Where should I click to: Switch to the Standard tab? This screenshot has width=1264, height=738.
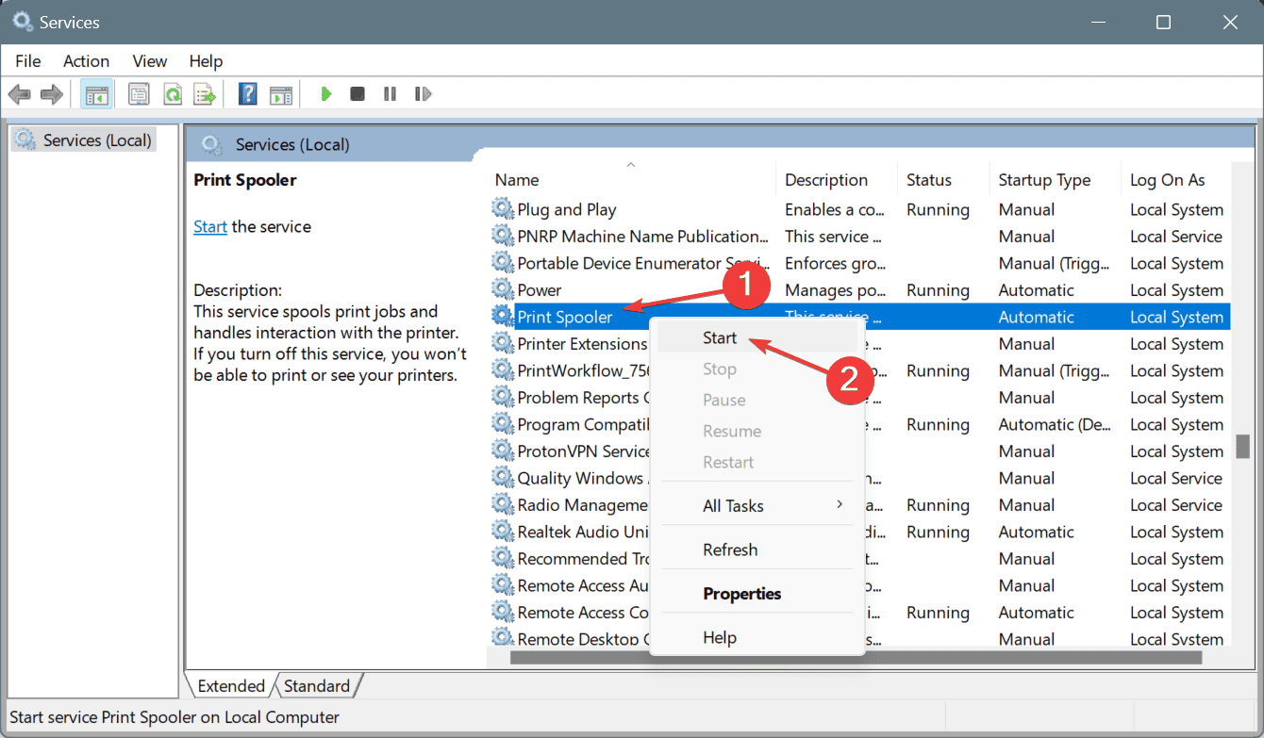tap(317, 686)
